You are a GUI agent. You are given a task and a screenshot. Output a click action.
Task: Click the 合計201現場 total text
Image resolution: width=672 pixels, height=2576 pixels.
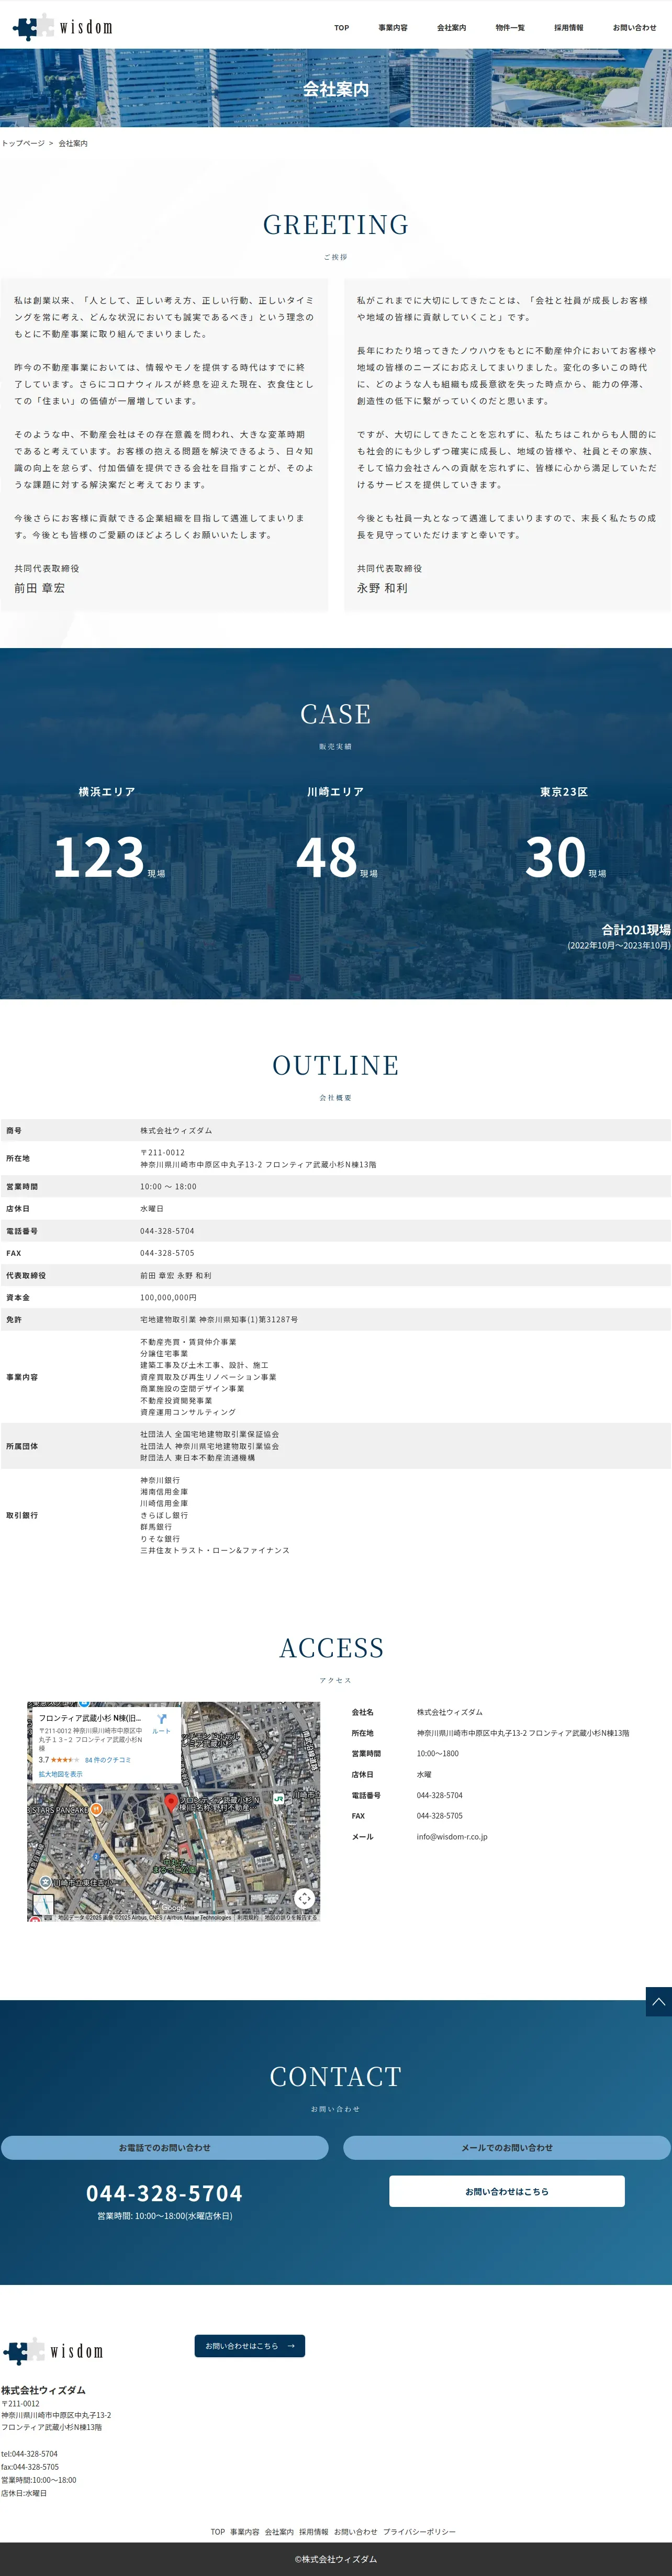636,930
